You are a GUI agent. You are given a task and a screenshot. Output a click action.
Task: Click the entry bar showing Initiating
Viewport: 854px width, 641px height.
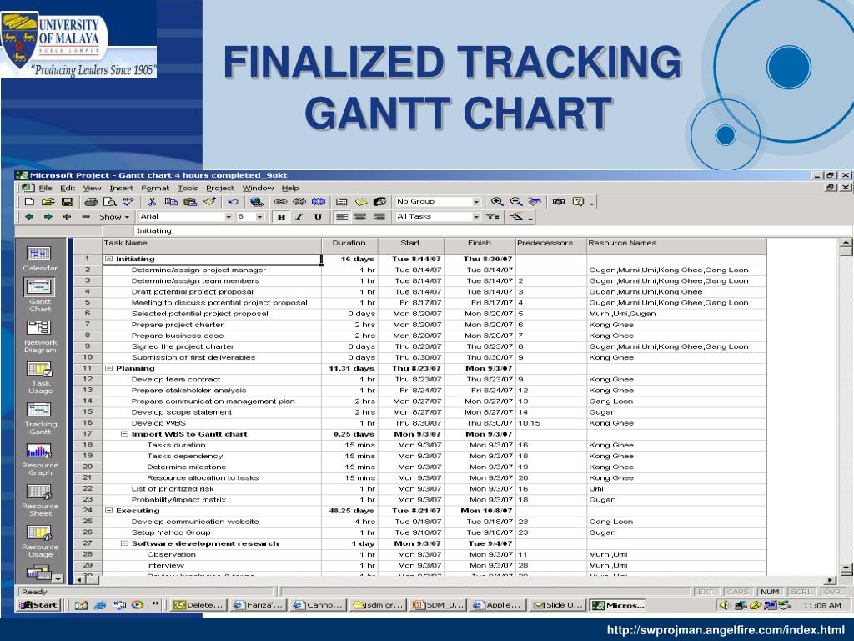pos(493,230)
